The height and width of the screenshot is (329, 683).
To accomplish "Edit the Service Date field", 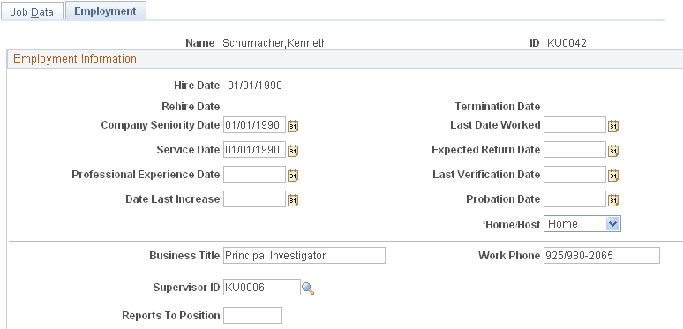I will pyautogui.click(x=254, y=150).
